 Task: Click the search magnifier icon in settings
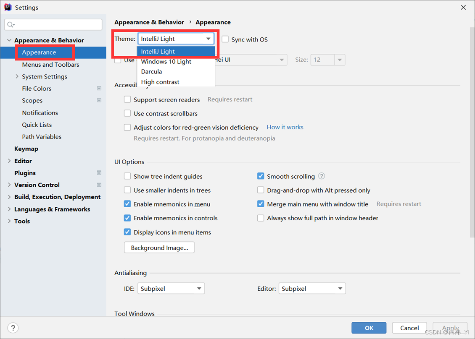click(11, 24)
